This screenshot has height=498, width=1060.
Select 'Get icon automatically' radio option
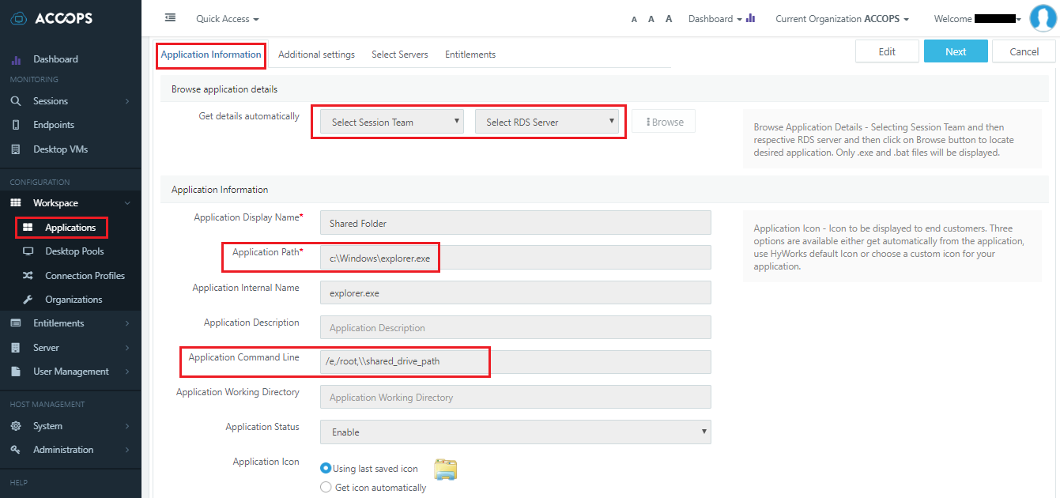pyautogui.click(x=326, y=488)
